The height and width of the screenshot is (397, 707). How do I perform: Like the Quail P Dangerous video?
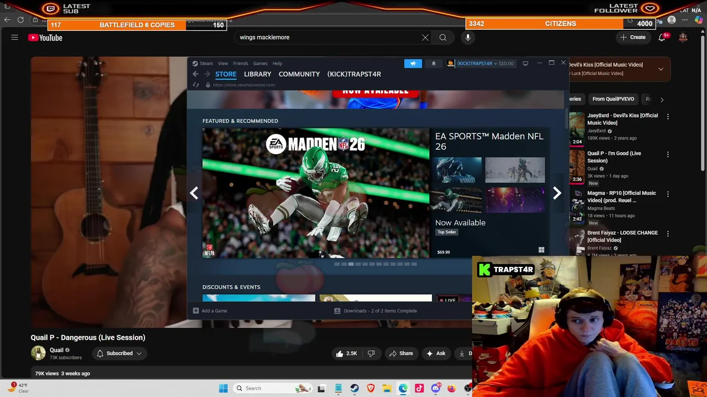click(x=346, y=353)
